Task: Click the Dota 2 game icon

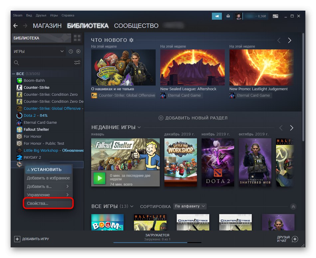Action: [19, 116]
